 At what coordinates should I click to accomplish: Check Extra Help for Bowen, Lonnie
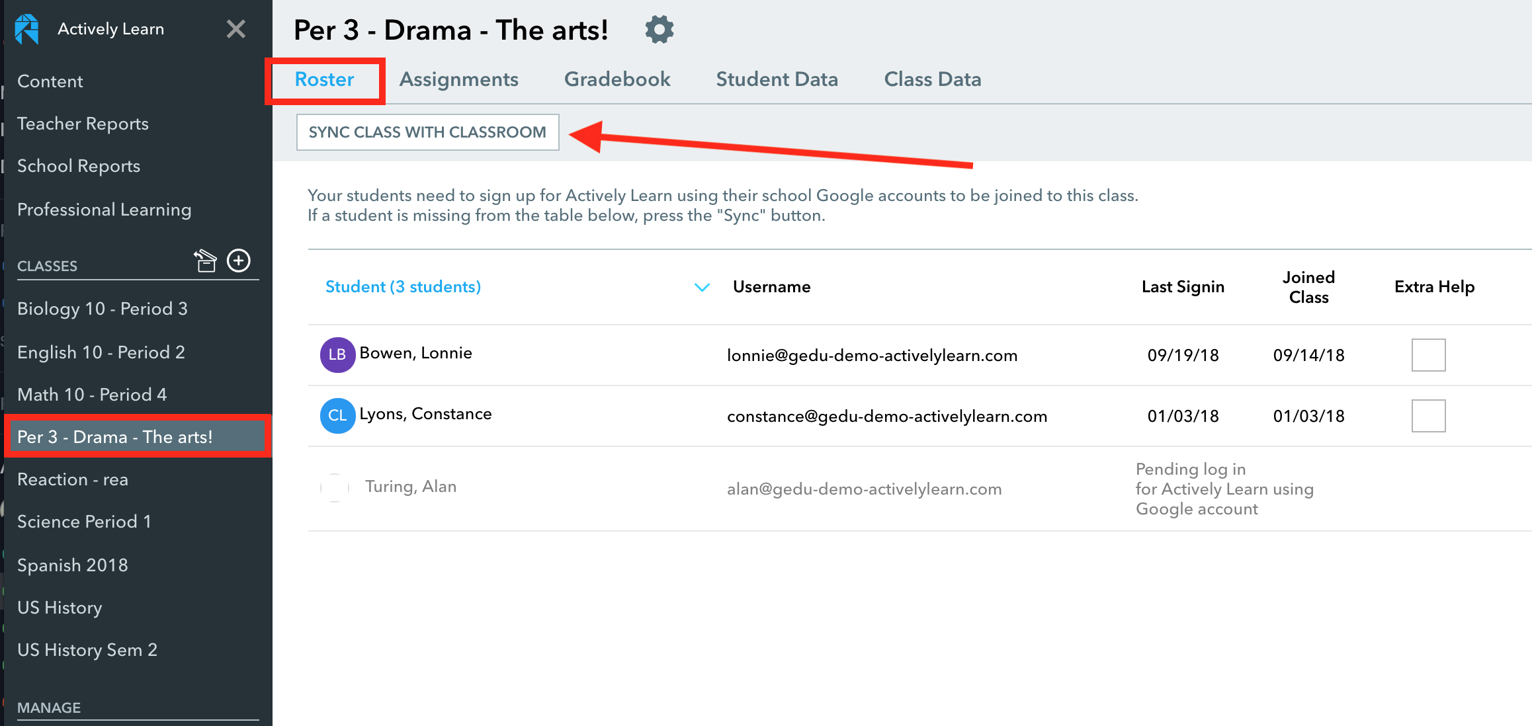[x=1428, y=355]
